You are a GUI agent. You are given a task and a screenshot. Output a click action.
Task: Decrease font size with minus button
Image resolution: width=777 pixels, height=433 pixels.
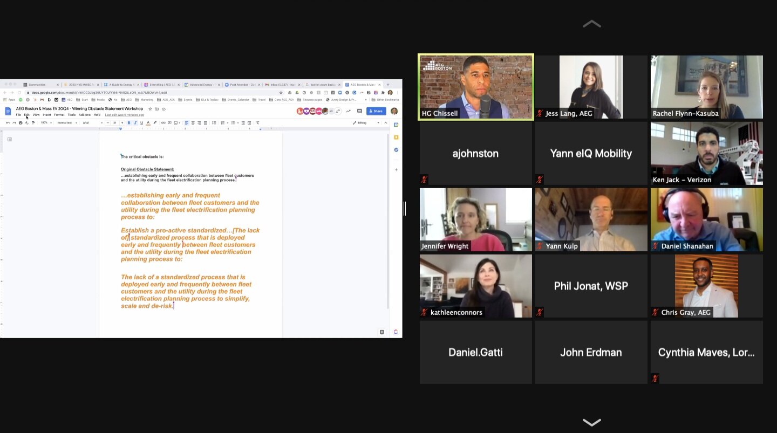(x=108, y=123)
